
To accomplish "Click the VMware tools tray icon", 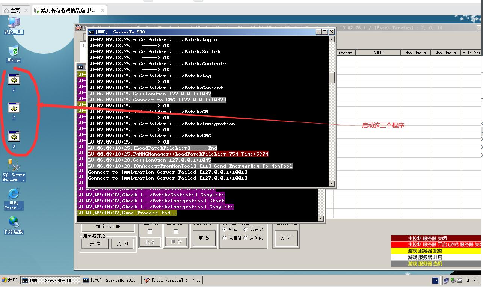I will (460, 280).
